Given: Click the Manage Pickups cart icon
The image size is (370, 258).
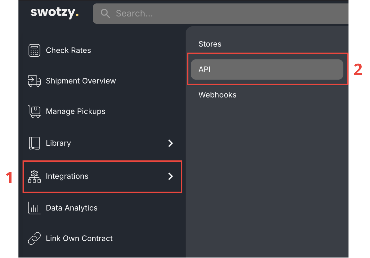Looking at the screenshot, I should (x=34, y=111).
